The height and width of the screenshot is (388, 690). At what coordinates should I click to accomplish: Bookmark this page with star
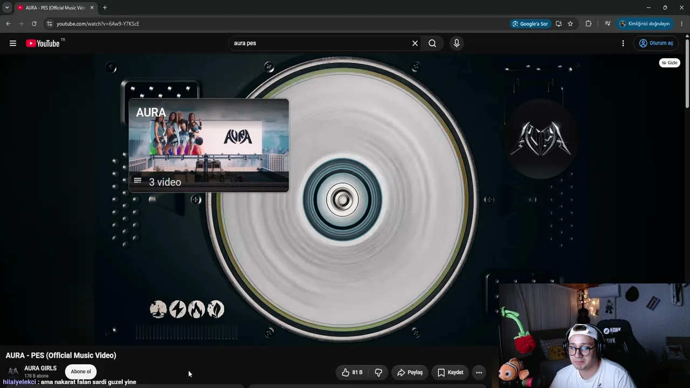(x=570, y=24)
